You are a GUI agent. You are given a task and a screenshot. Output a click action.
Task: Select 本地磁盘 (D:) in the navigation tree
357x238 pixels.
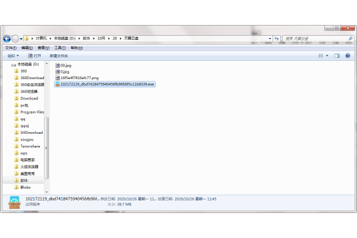tap(25, 64)
